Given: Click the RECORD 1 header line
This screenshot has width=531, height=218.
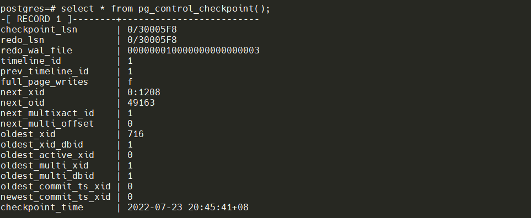Looking at the screenshot, I should click(130, 19).
